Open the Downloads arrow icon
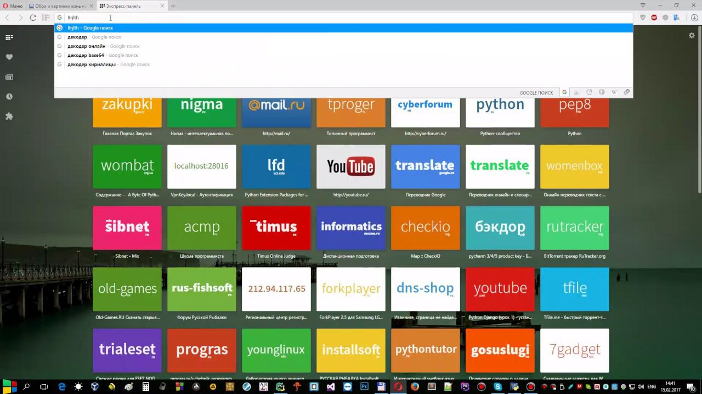This screenshot has width=702, height=394. click(694, 18)
